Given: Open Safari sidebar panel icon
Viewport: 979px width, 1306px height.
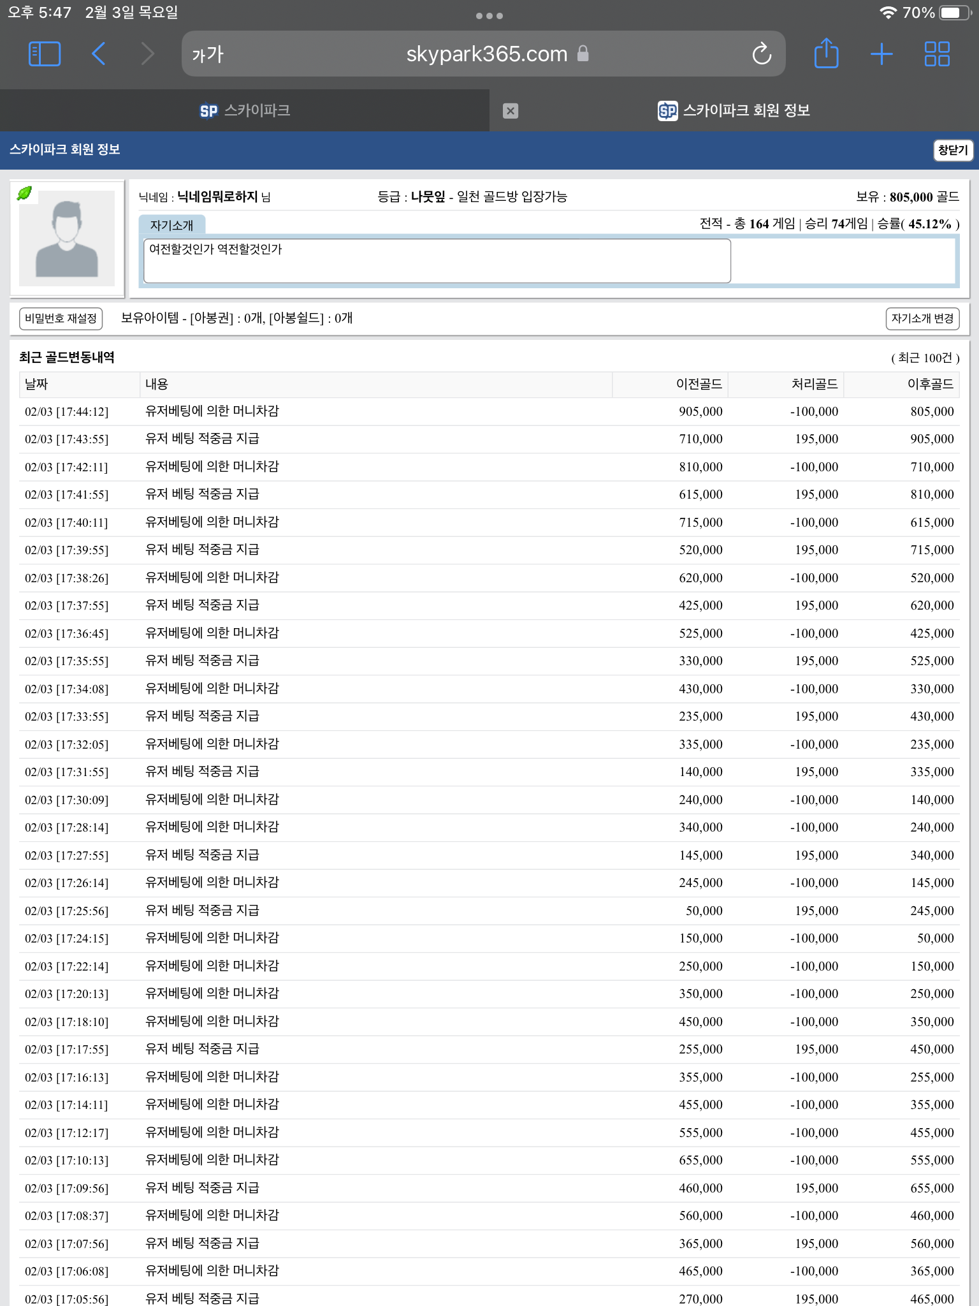Looking at the screenshot, I should [x=45, y=54].
